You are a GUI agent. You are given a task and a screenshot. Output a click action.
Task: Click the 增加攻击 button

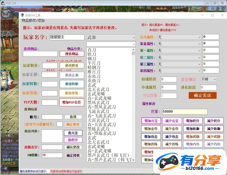[151, 137]
